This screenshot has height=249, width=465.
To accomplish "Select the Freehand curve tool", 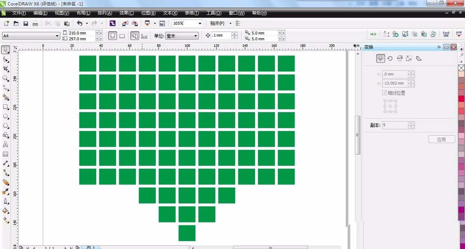I will pyautogui.click(x=6, y=88).
